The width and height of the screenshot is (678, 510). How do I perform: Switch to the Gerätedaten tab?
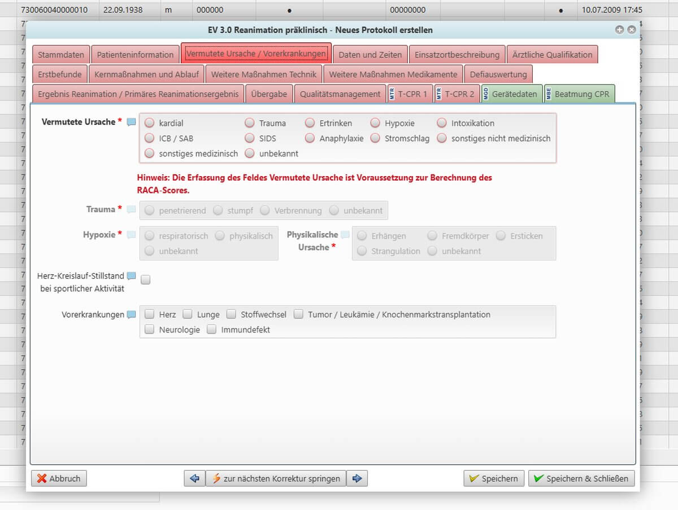[513, 94]
